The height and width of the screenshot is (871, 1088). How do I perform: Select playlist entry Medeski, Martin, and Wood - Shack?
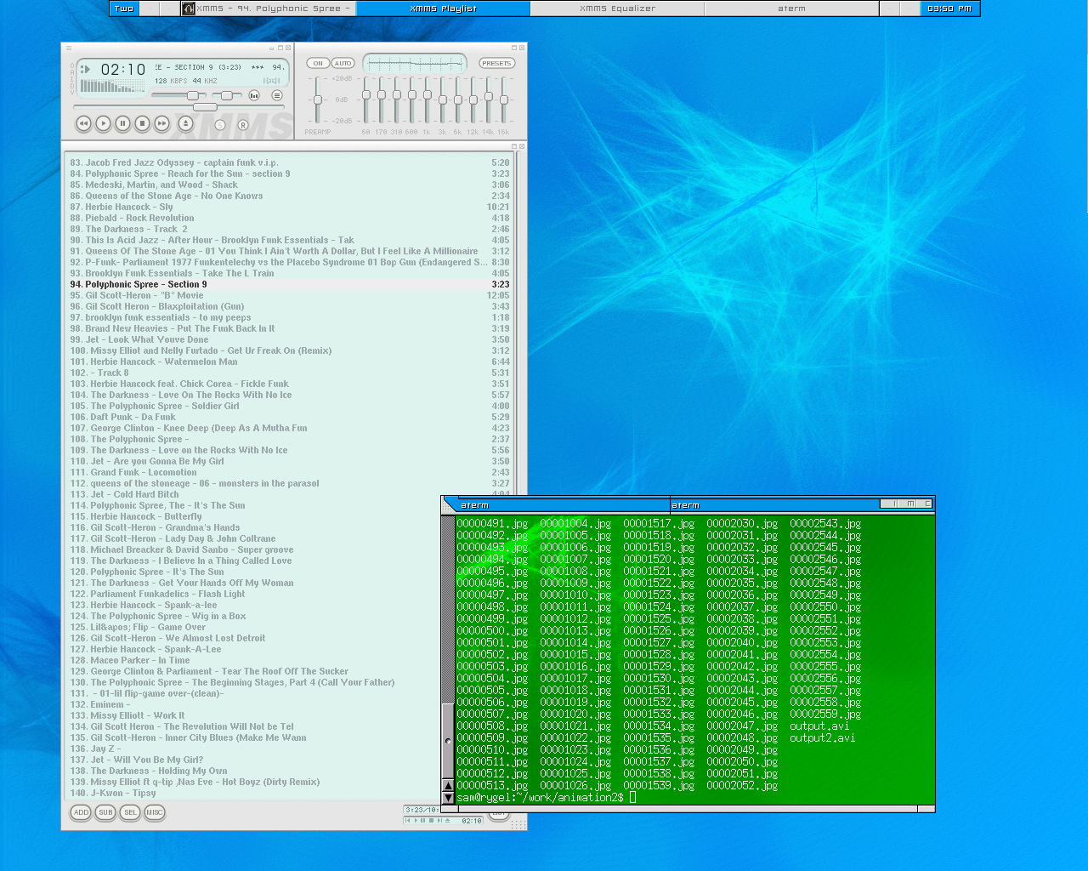click(x=290, y=185)
